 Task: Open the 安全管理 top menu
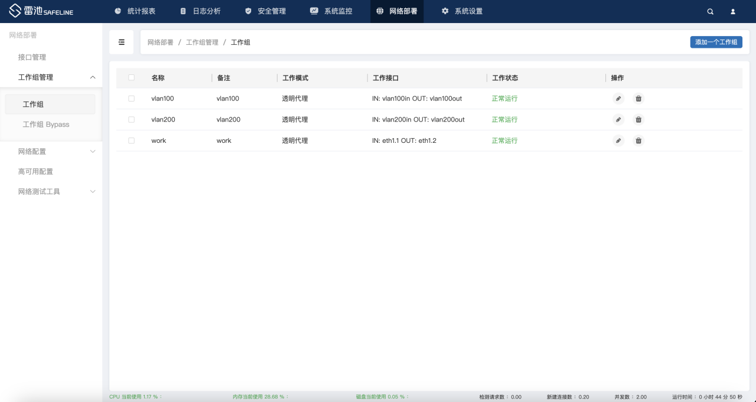[265, 11]
